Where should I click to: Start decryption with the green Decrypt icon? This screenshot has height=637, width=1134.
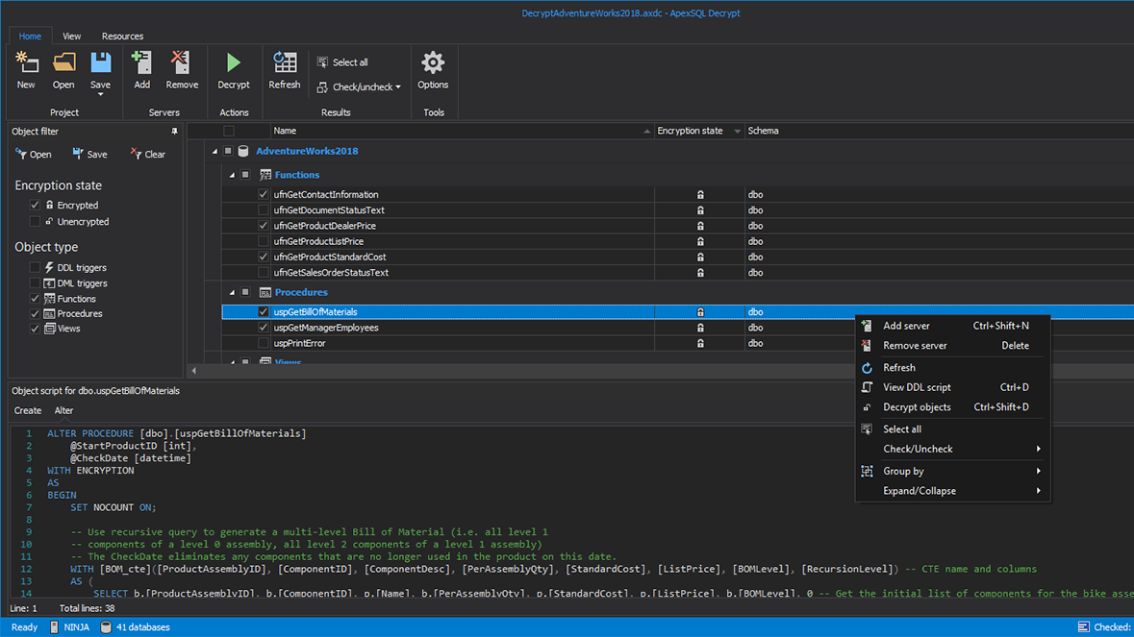point(233,62)
